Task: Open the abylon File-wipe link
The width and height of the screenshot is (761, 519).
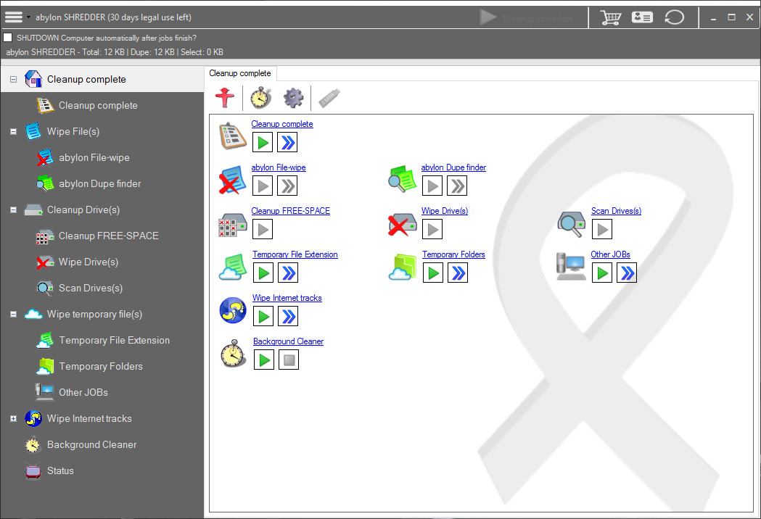Action: tap(279, 167)
